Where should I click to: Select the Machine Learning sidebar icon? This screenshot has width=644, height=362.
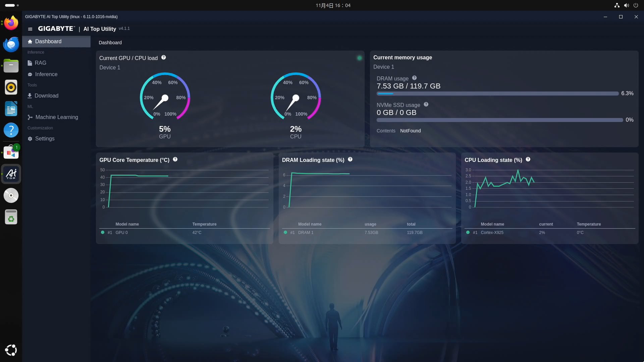30,117
